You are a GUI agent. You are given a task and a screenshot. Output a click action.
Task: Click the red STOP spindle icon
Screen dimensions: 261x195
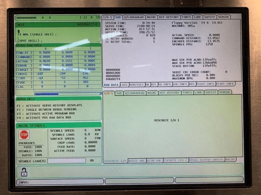click(x=24, y=135)
